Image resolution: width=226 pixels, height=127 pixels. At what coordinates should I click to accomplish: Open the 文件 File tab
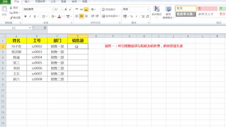pyautogui.click(x=5, y=2)
